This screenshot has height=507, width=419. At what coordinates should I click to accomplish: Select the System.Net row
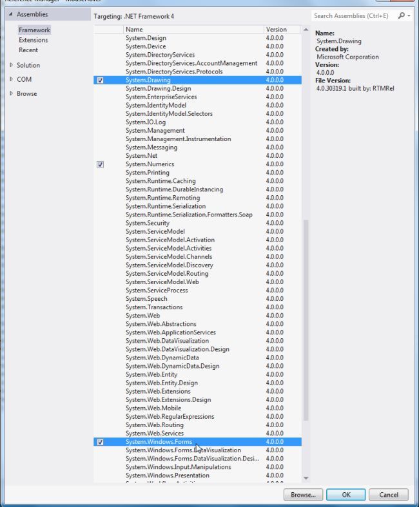tap(197, 155)
